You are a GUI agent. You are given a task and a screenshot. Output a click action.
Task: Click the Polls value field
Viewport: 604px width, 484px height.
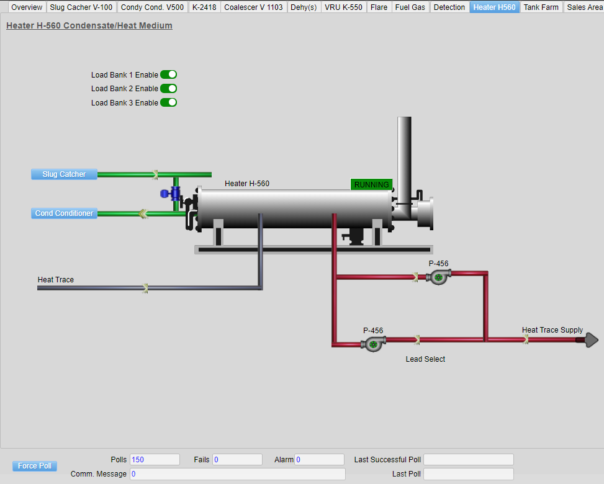[155, 459]
